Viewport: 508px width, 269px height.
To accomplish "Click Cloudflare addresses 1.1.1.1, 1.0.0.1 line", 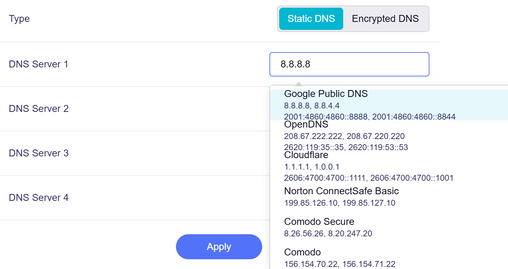I will (x=312, y=167).
